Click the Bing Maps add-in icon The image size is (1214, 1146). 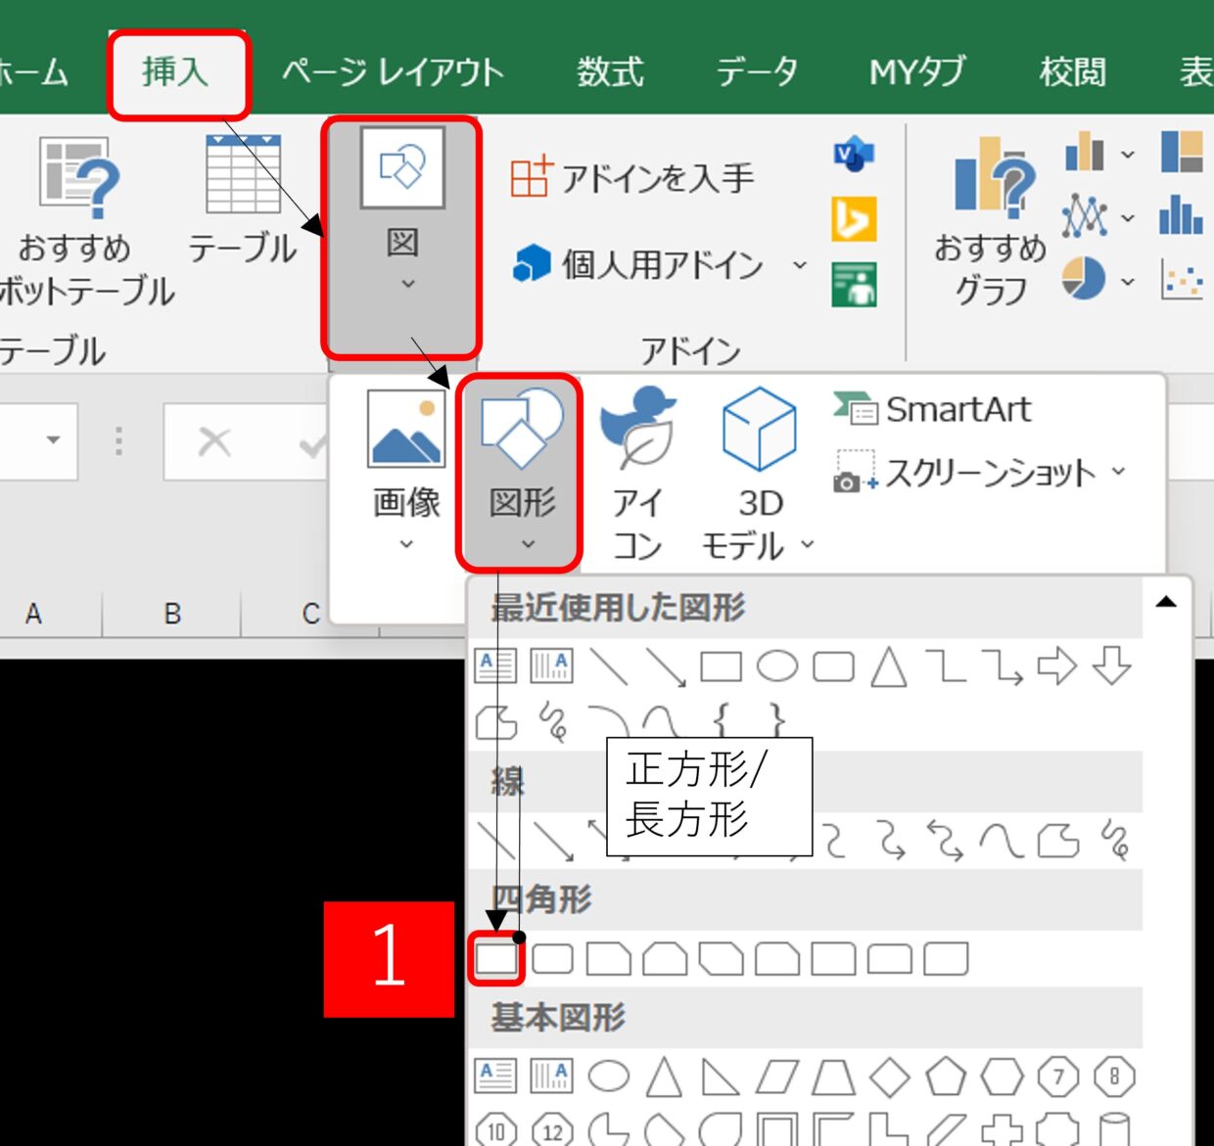tap(854, 219)
